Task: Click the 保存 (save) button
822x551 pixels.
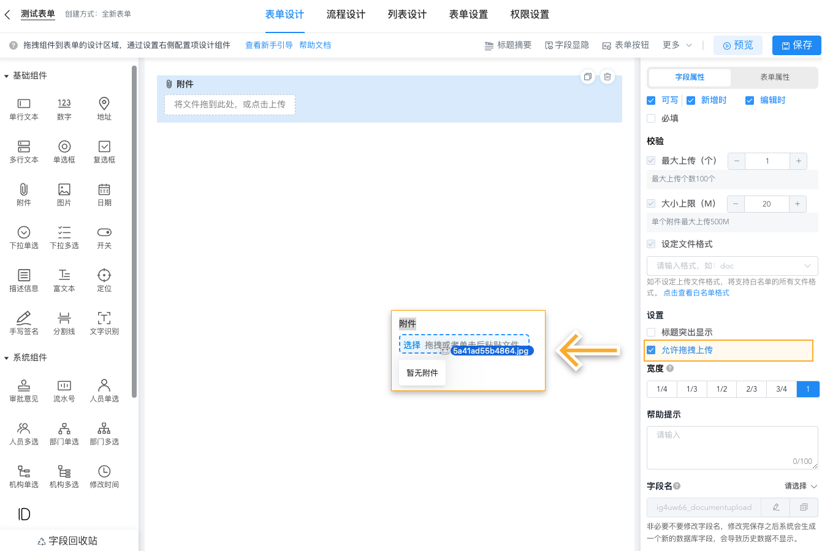Action: [x=796, y=45]
